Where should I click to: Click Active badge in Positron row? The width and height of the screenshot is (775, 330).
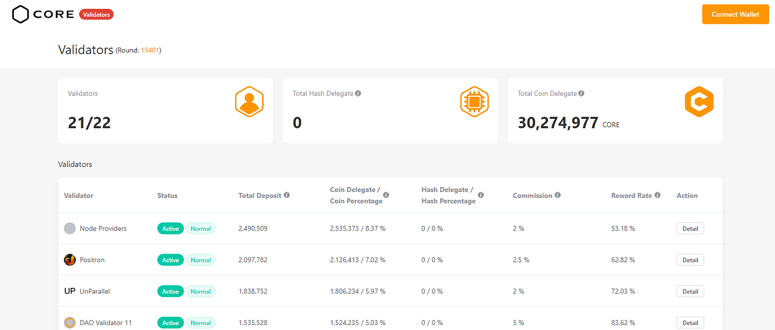click(x=170, y=260)
